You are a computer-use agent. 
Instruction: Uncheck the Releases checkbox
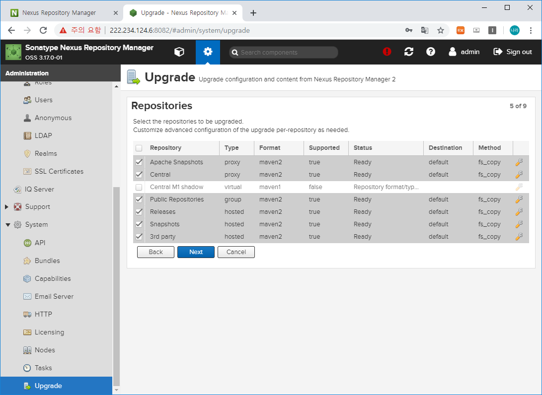(139, 212)
